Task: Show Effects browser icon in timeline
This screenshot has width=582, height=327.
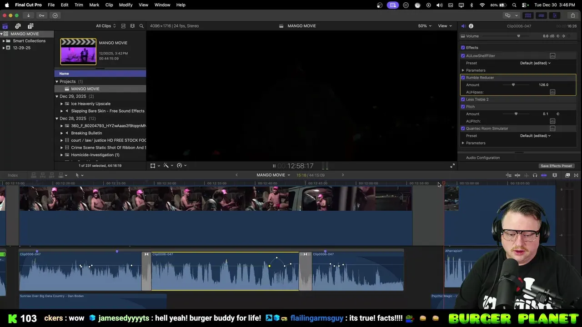Action: (x=567, y=175)
